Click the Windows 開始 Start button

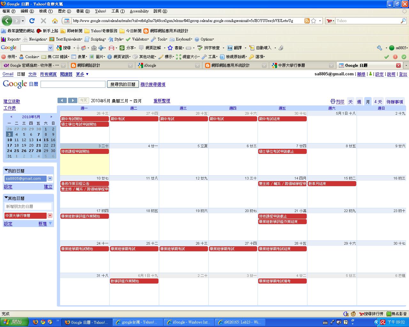tap(14, 322)
